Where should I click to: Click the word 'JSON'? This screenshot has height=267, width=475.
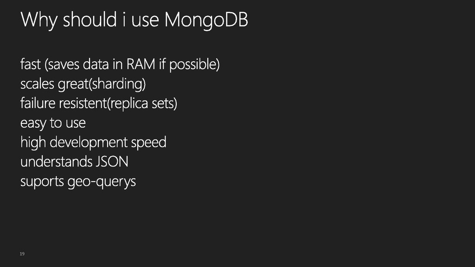(112, 161)
